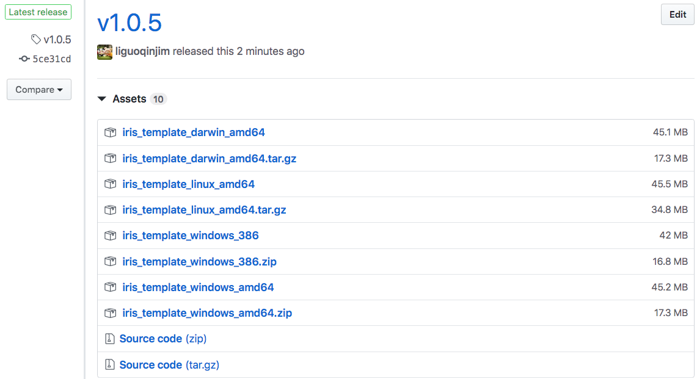Download iris_template_darwin_amd64.tar.gz
The image size is (697, 379).
coord(210,158)
